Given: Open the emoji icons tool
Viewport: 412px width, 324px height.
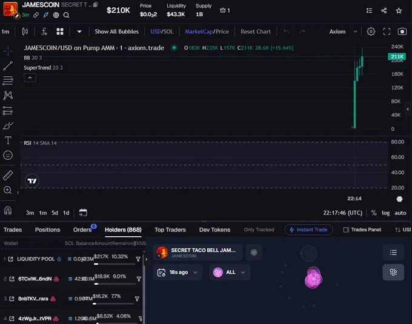Looking at the screenshot, I should pyautogui.click(x=8, y=155).
